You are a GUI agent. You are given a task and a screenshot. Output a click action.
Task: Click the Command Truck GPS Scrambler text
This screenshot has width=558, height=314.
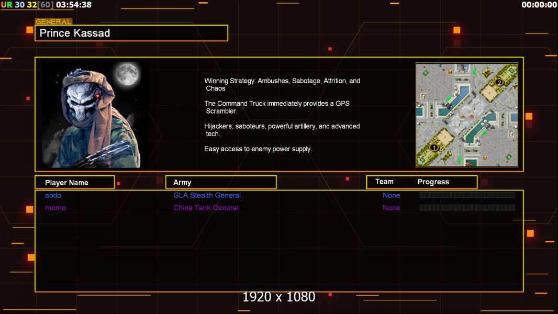point(277,107)
